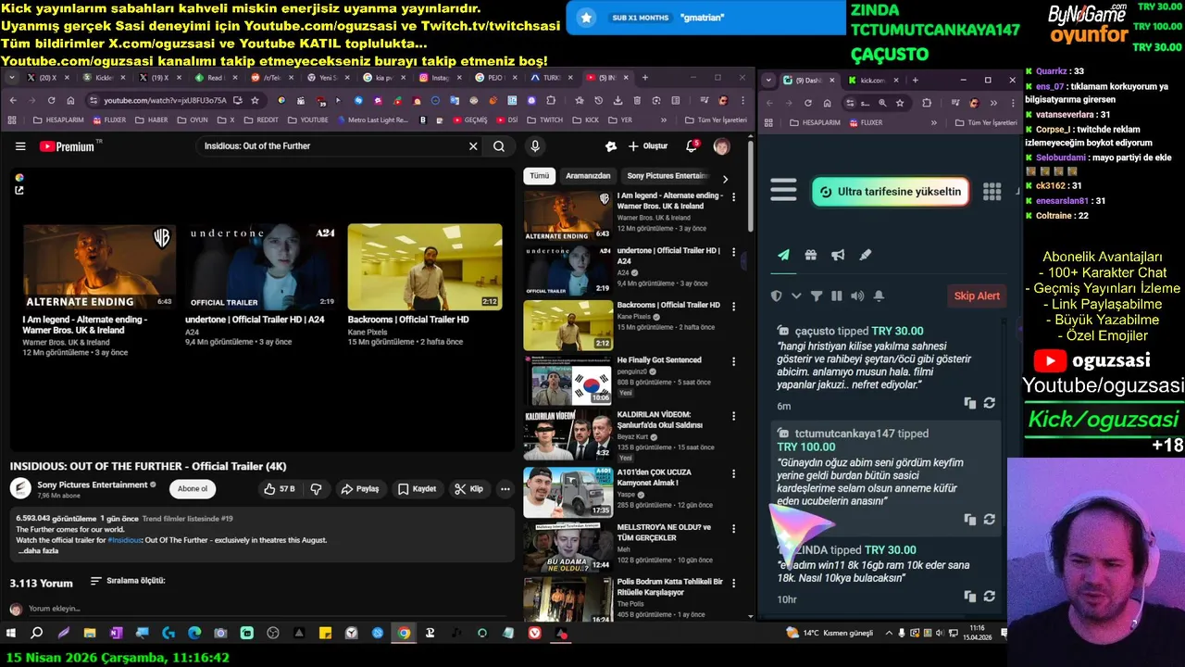Click the Kaydet save button
This screenshot has height=667, width=1185.
[417, 489]
